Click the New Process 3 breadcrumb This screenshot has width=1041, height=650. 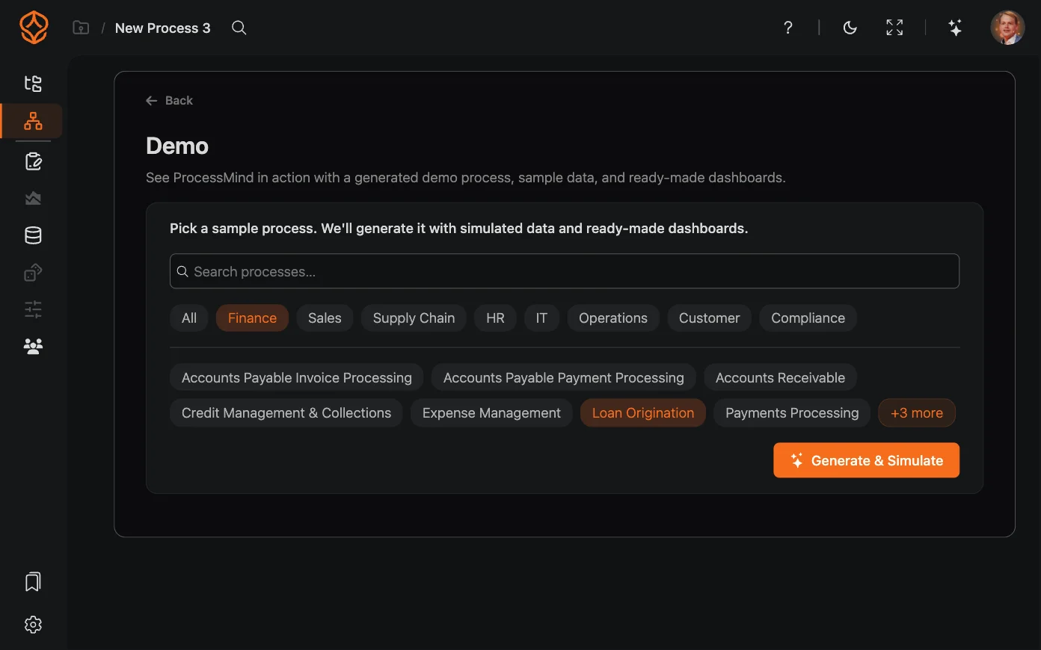coord(163,28)
